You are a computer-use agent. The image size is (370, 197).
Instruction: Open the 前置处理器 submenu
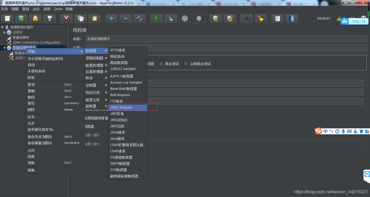point(96,65)
